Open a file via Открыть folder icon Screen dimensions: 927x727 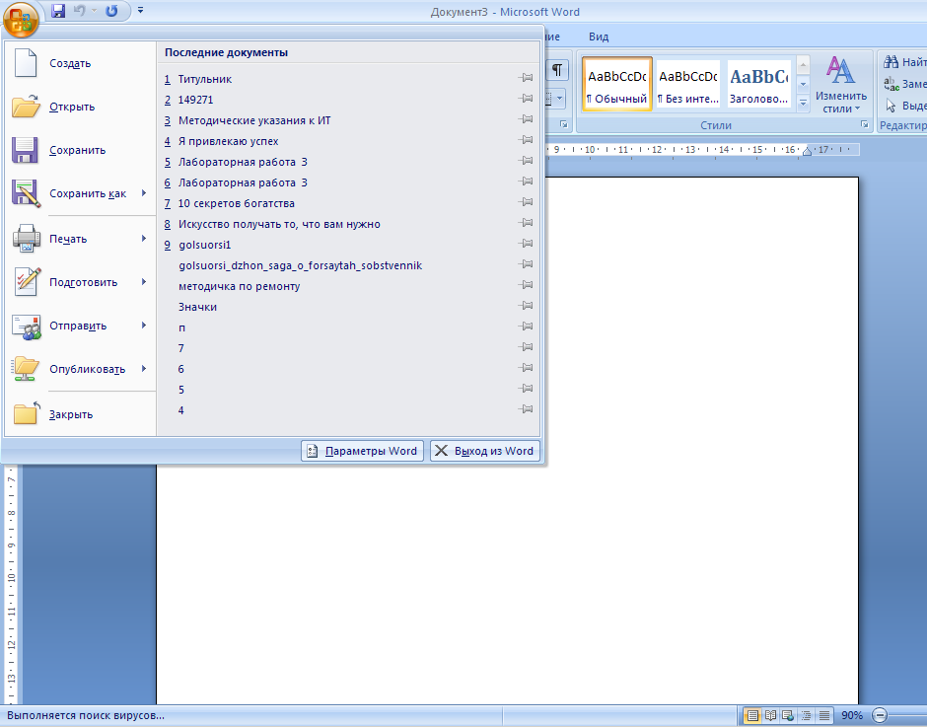coord(26,107)
